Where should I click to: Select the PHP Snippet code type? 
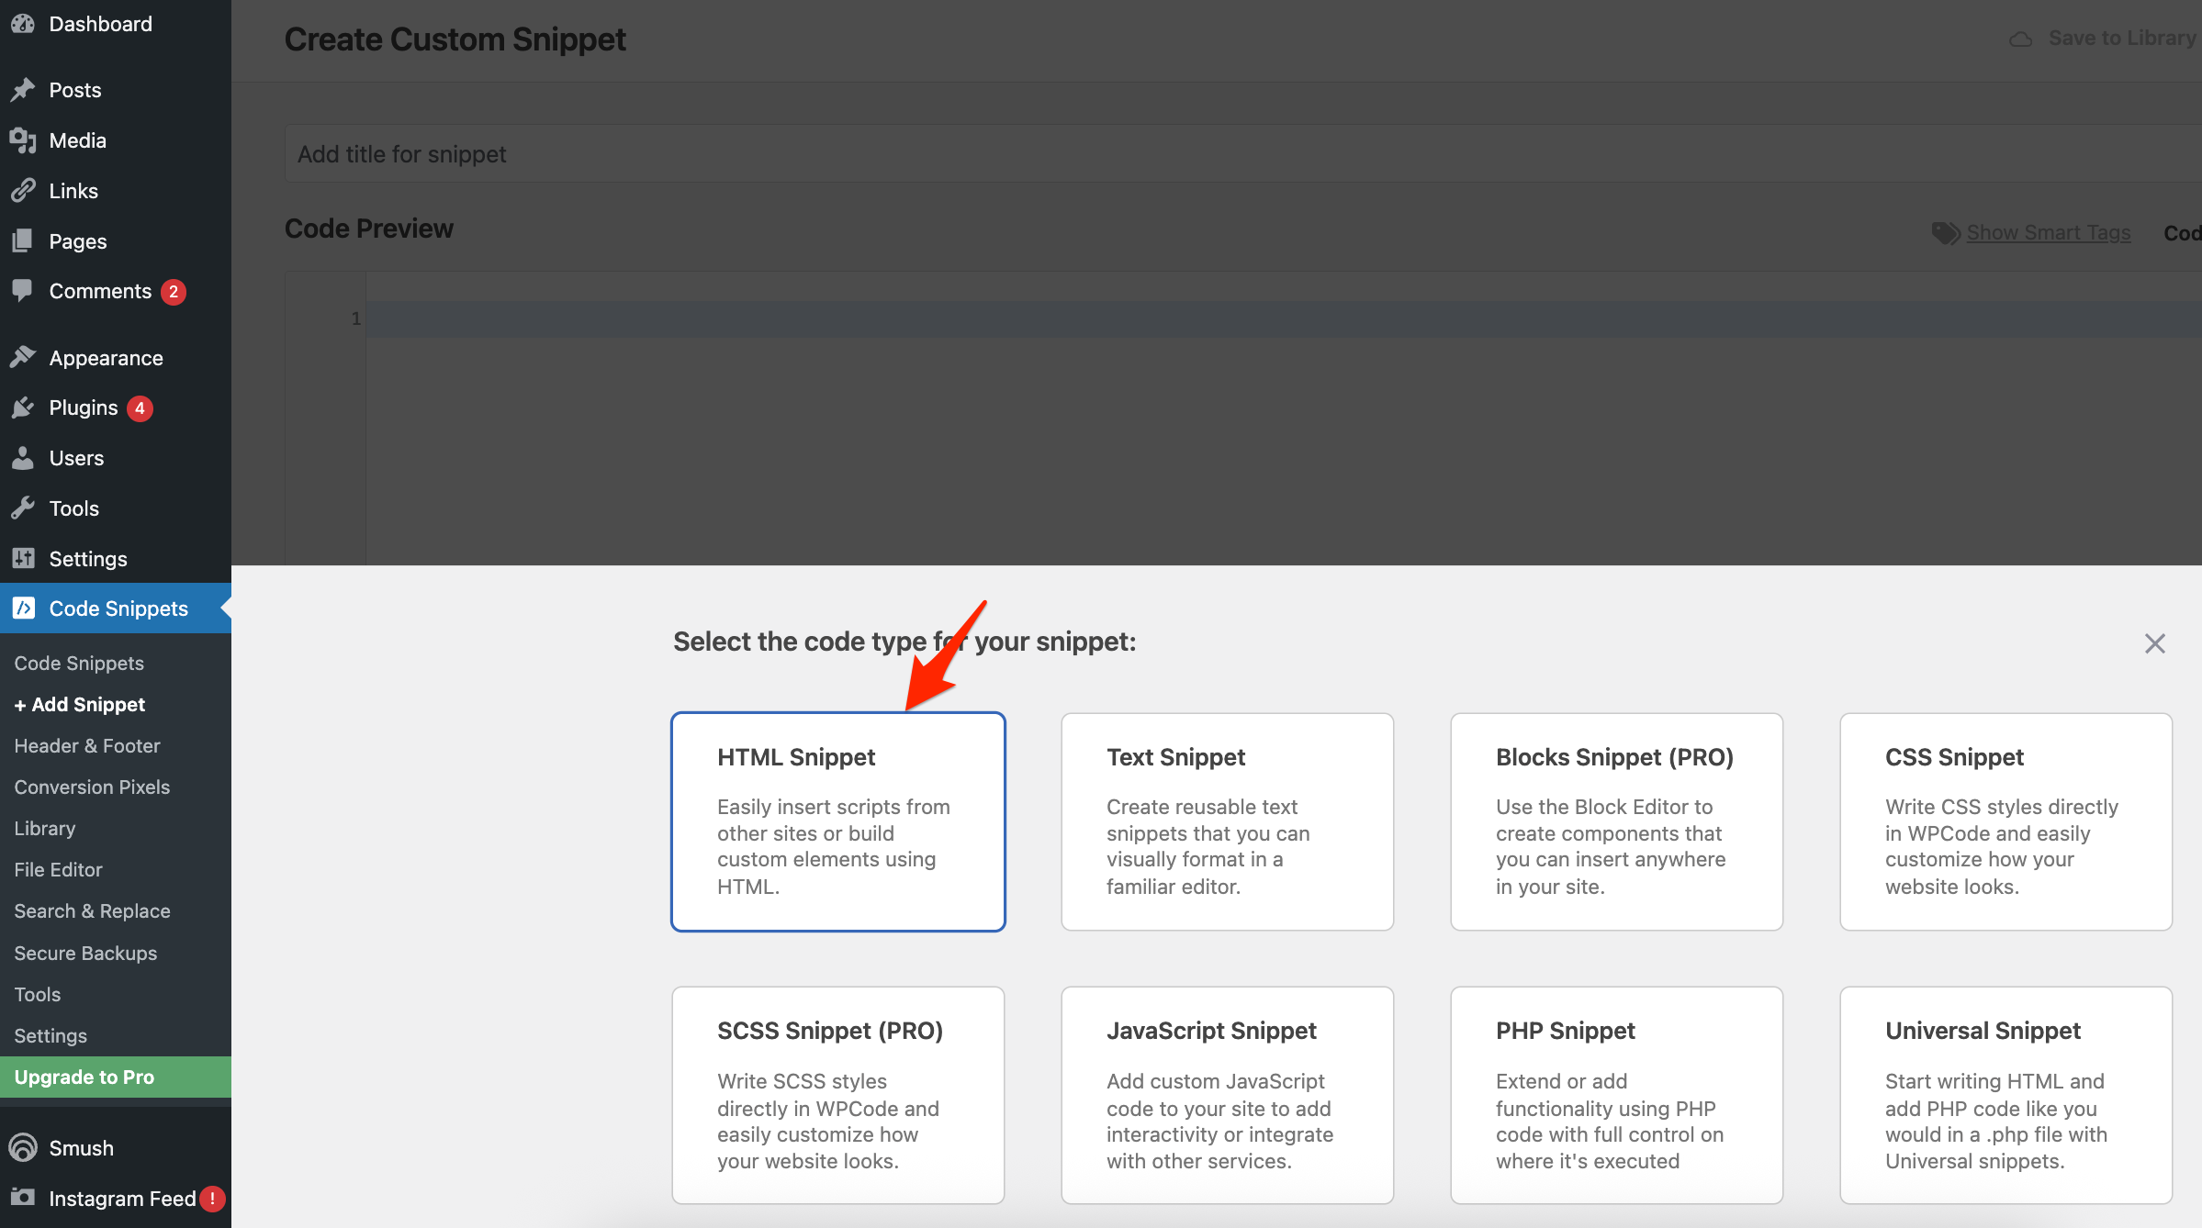tap(1616, 1094)
